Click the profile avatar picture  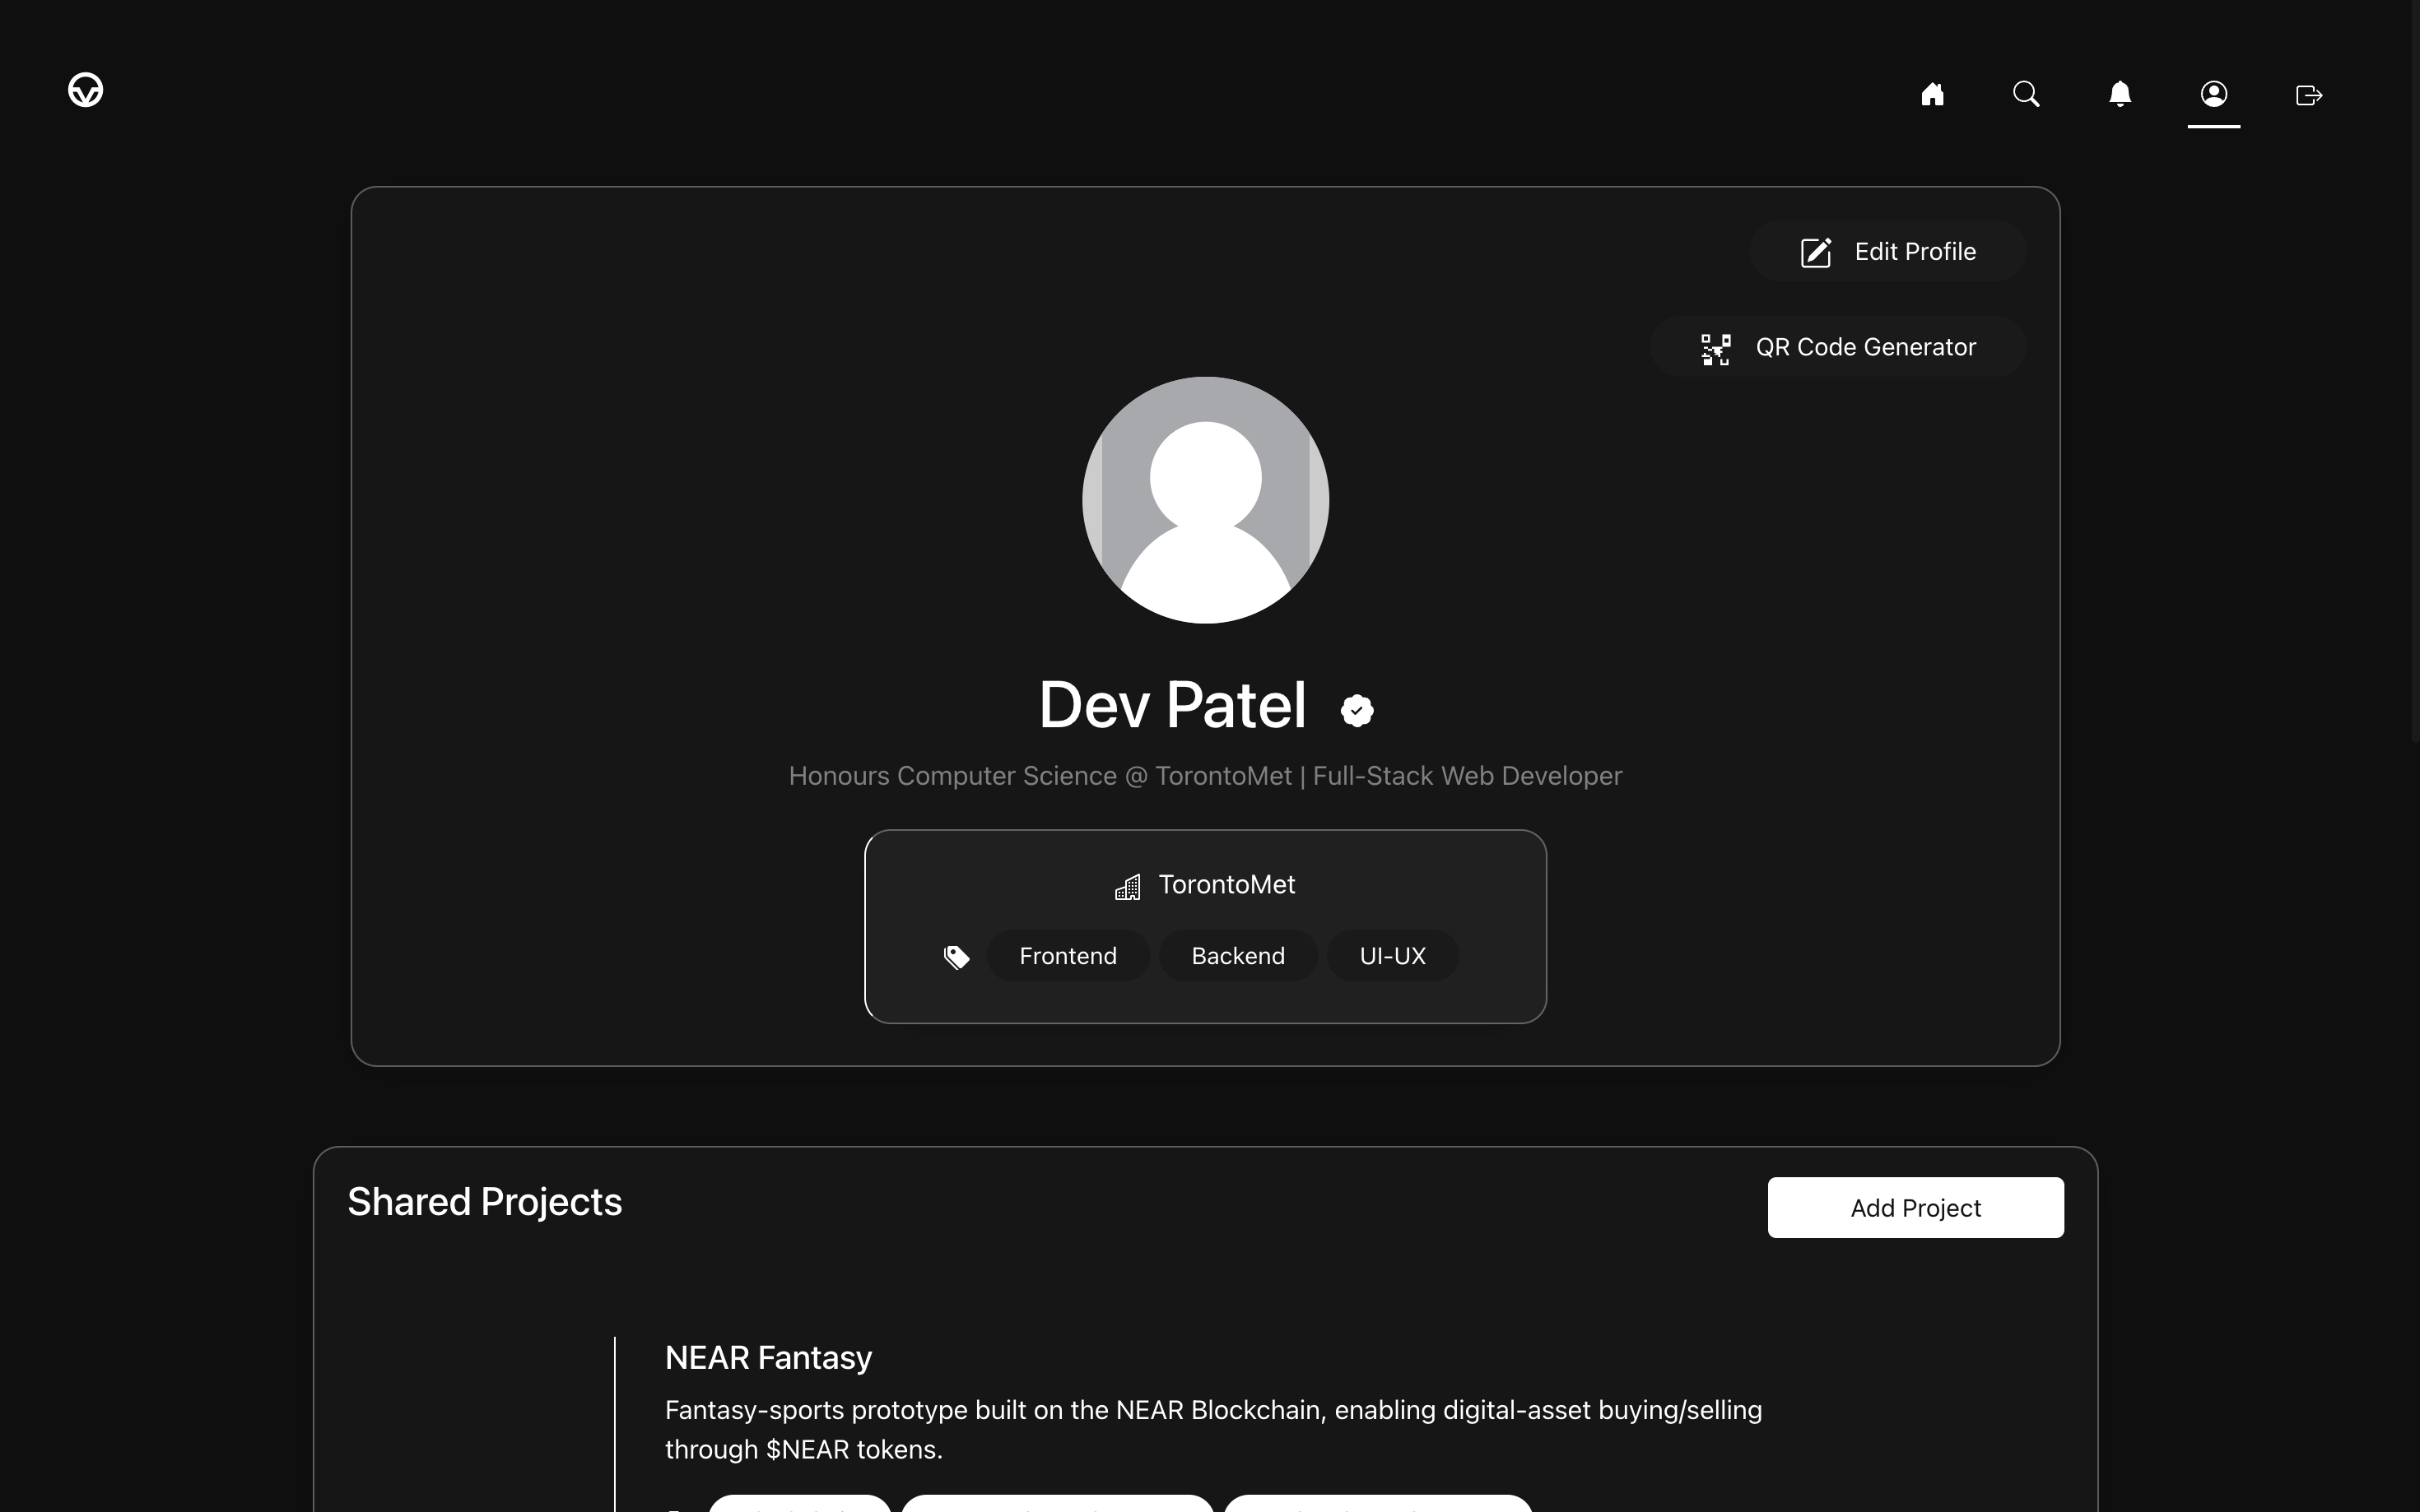click(1204, 500)
